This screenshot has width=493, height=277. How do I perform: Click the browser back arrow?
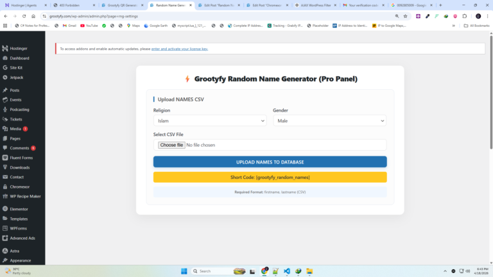coord(6,16)
